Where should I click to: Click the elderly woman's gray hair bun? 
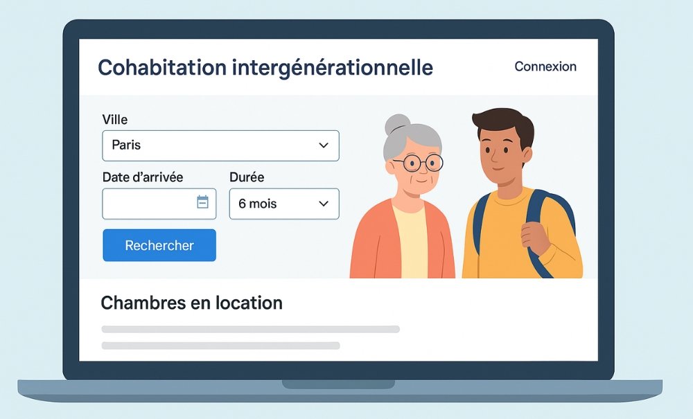[398, 124]
